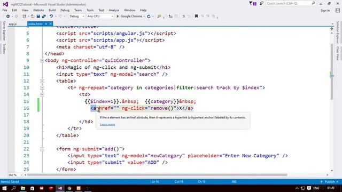Switch to the app.js tab
This screenshot has height=192, width=342.
point(13,24)
